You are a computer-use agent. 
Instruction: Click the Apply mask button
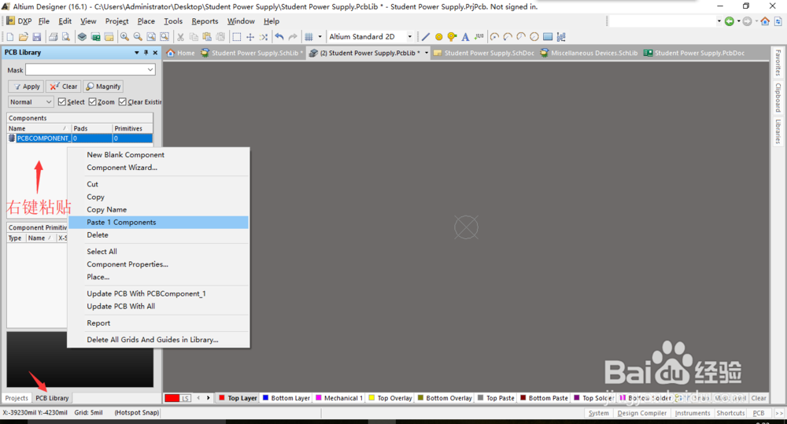click(x=26, y=87)
